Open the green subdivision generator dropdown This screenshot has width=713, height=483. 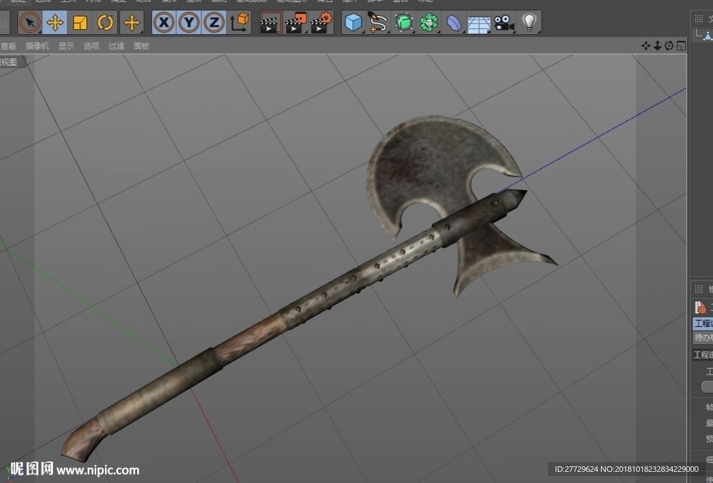point(404,22)
